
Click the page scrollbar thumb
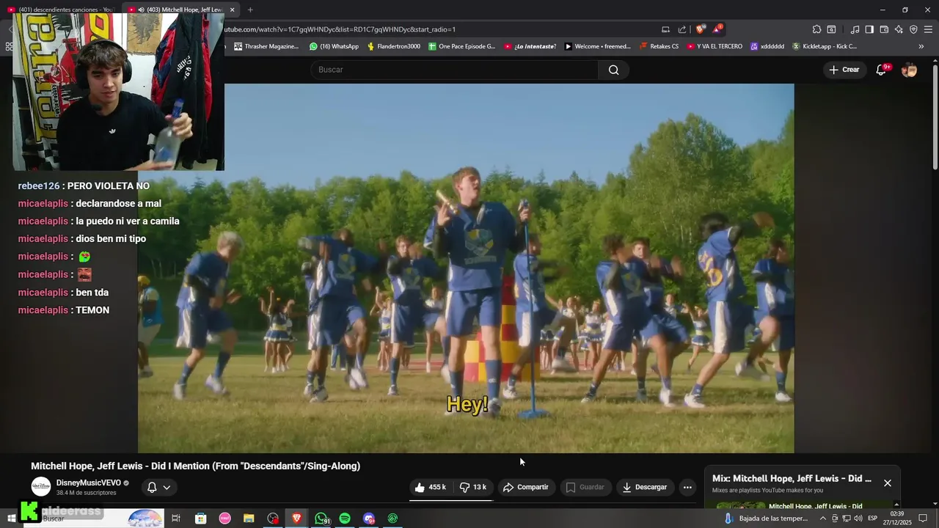(935, 117)
